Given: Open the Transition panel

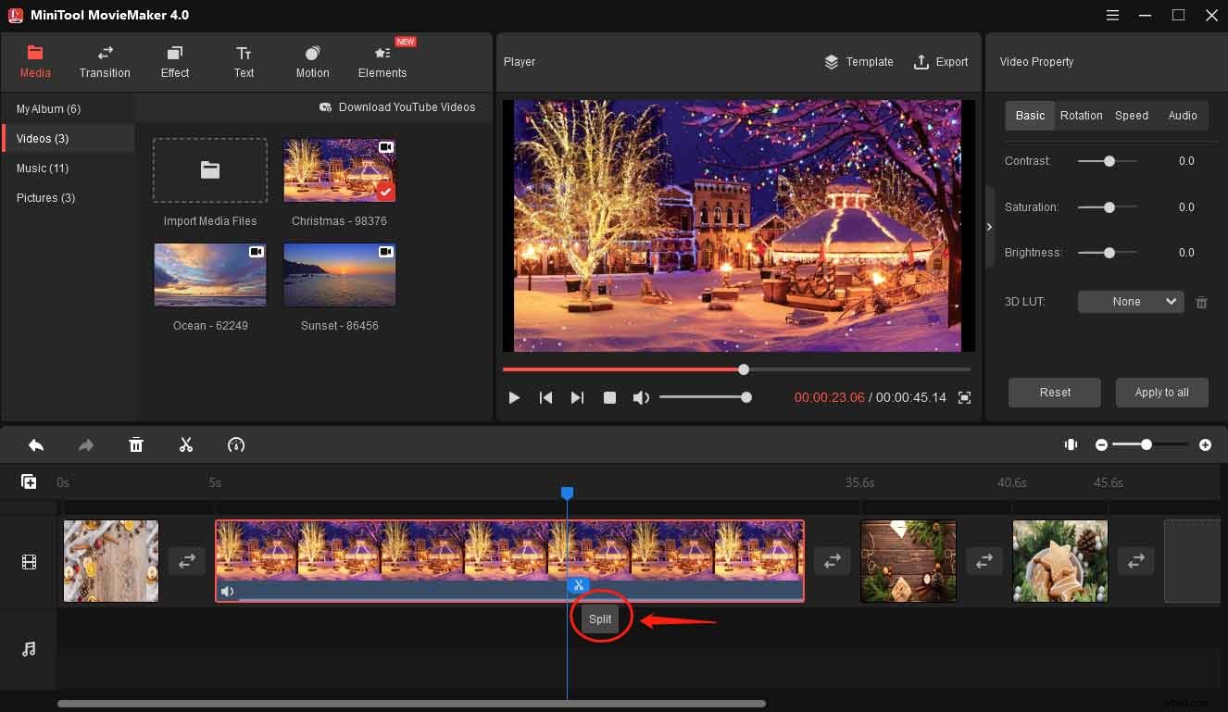Looking at the screenshot, I should (105, 62).
